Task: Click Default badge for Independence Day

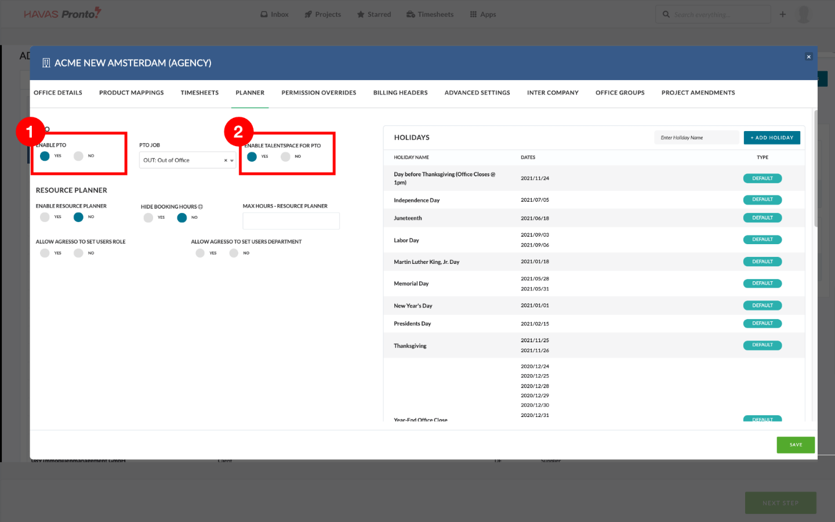Action: pyautogui.click(x=763, y=200)
